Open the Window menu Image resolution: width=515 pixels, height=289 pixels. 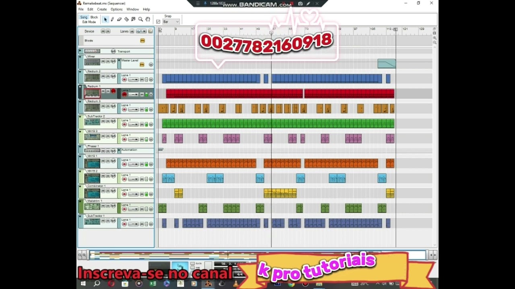[132, 9]
